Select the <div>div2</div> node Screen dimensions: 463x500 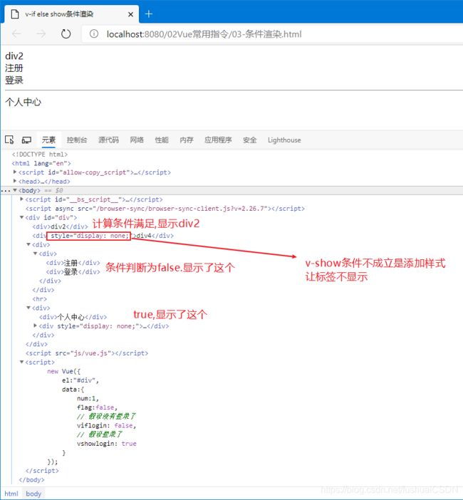(60, 226)
